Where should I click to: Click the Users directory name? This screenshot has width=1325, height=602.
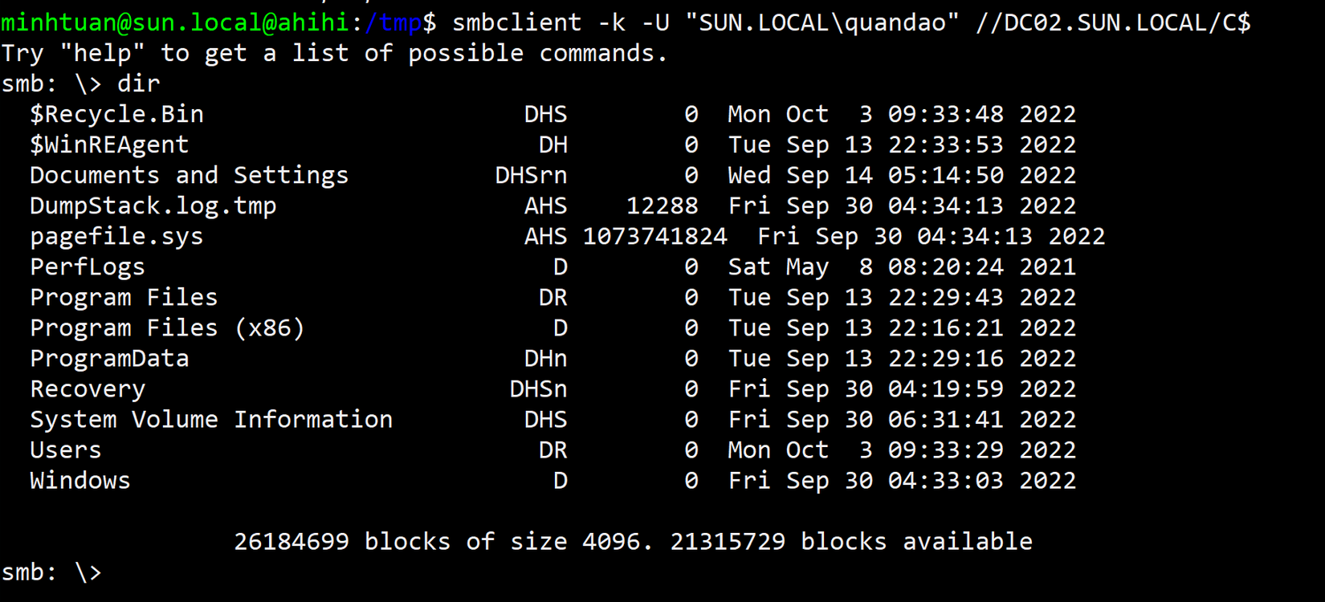(x=66, y=450)
